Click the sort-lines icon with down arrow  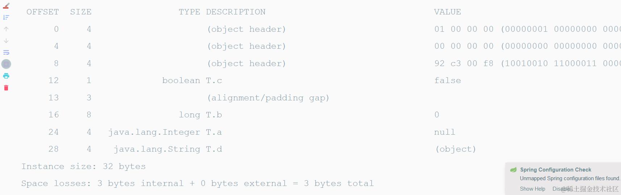tap(6, 17)
